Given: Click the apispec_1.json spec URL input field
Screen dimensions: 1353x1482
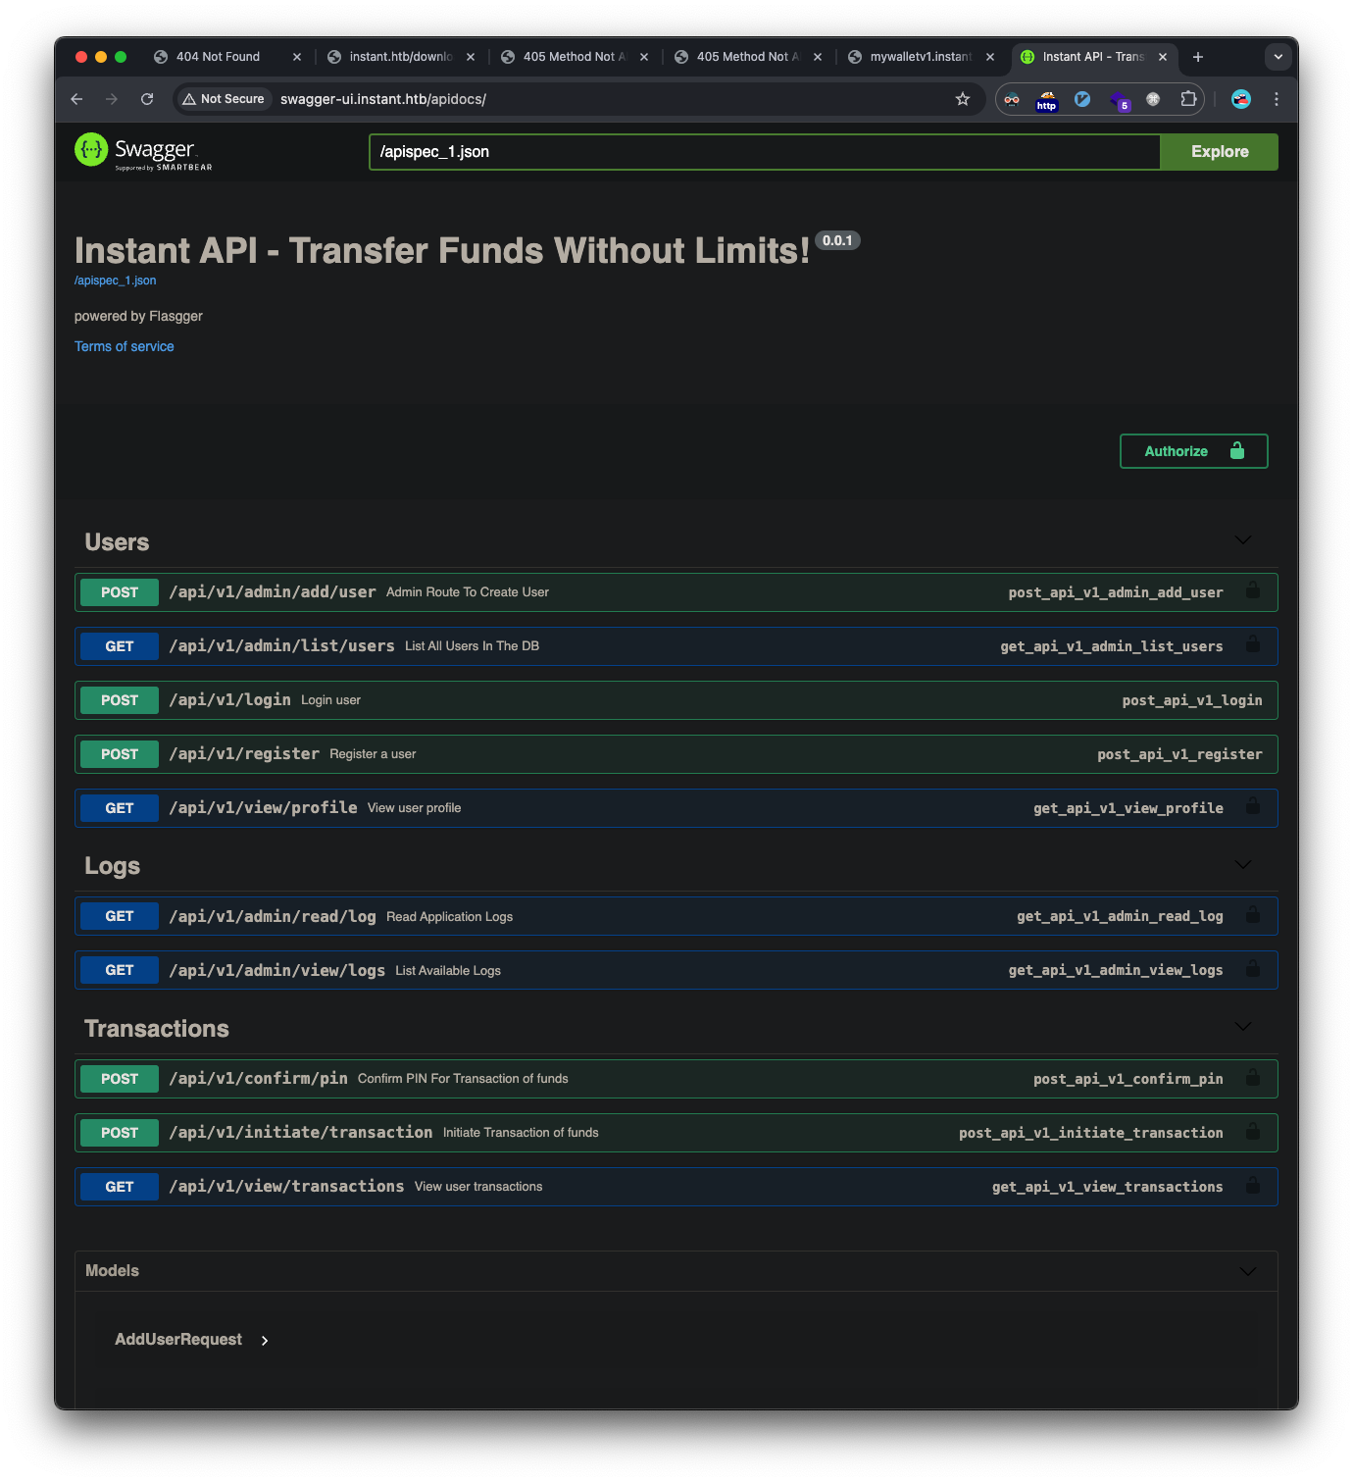Looking at the screenshot, I should (x=764, y=152).
